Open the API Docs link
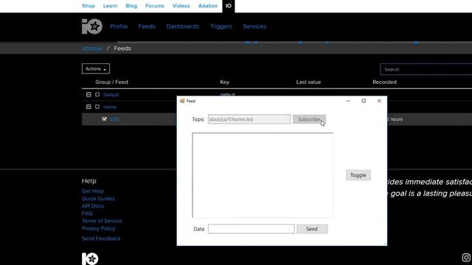 (x=93, y=206)
